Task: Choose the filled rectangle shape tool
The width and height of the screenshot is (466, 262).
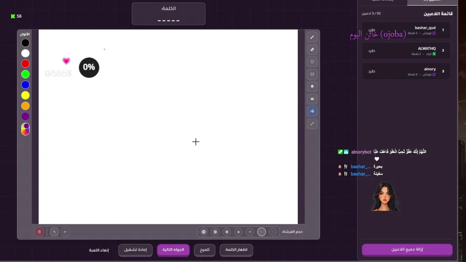Action: tap(312, 99)
